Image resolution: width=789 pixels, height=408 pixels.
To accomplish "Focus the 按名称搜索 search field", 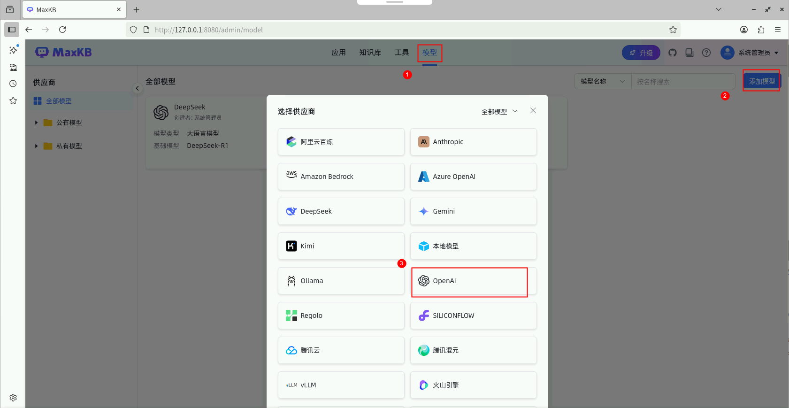I will [683, 81].
